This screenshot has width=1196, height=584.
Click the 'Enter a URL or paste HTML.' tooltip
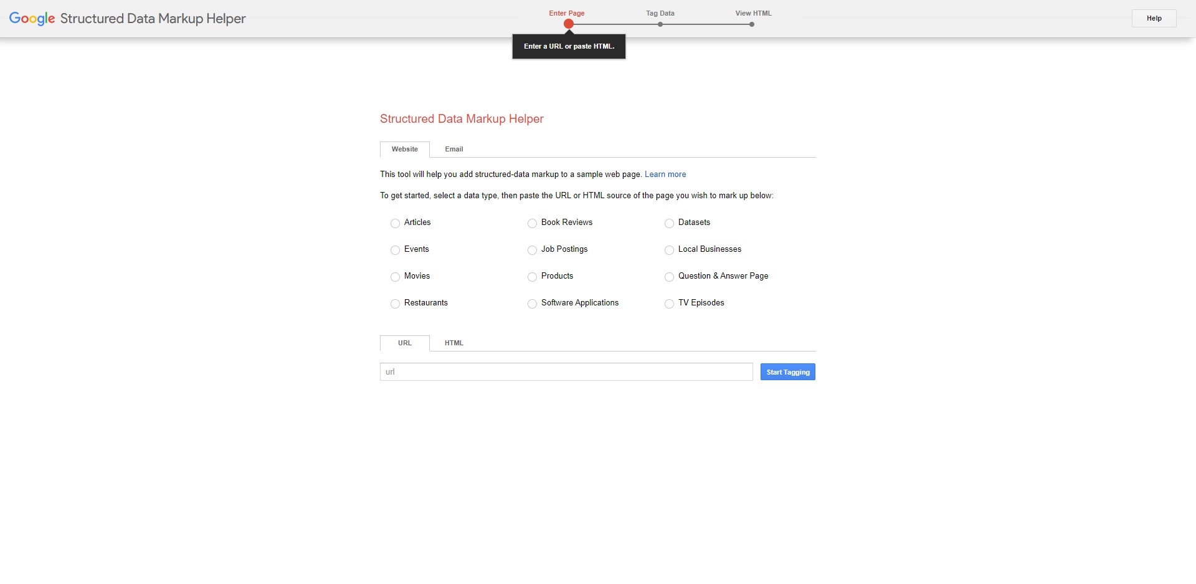point(569,47)
